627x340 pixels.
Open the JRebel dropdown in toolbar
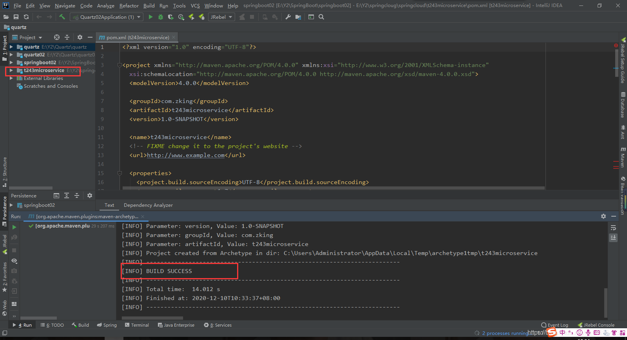point(221,17)
